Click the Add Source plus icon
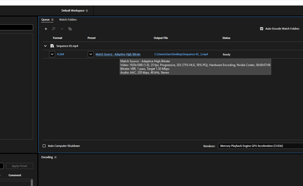Viewport: 303px width, 186px height. pyautogui.click(x=46, y=29)
